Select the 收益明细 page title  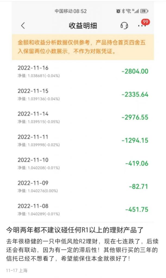83,26
